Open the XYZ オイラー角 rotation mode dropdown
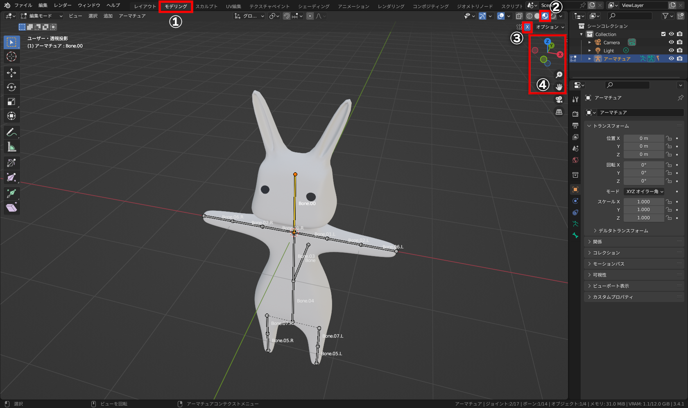 click(x=644, y=191)
